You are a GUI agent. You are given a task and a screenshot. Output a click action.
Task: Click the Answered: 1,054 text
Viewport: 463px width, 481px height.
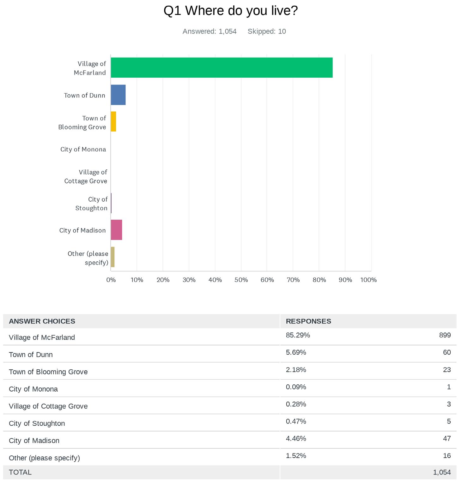click(210, 31)
